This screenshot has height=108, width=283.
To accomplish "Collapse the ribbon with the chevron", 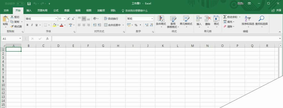I will [280, 32].
